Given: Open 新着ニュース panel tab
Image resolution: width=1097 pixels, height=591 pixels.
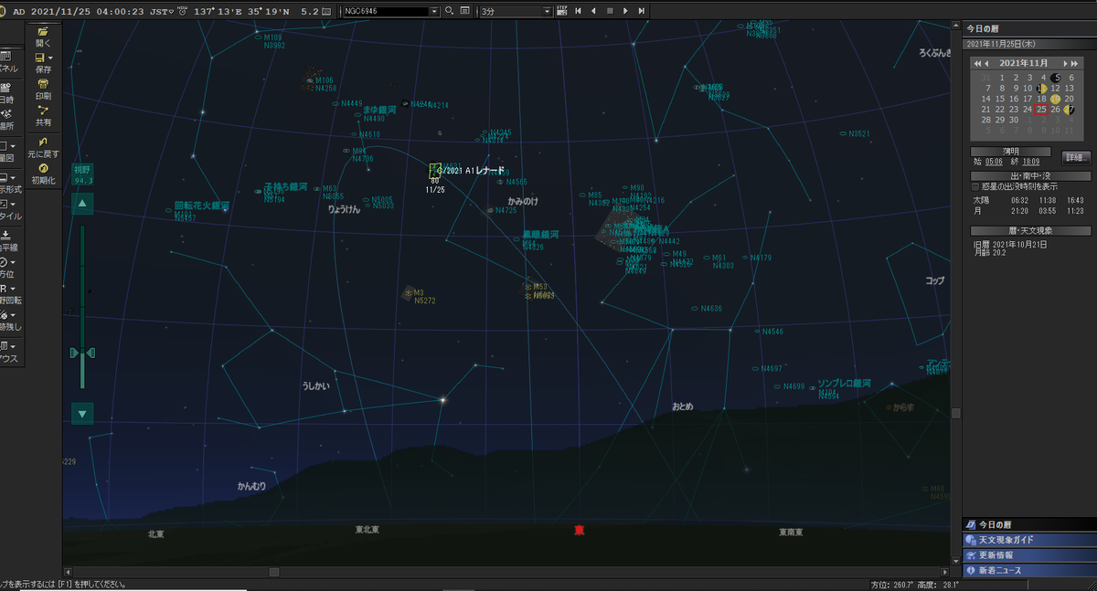Looking at the screenshot, I should pos(1029,570).
